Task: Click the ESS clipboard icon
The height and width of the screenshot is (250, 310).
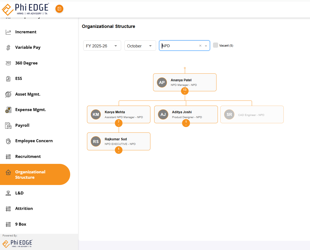Action: coord(8,79)
